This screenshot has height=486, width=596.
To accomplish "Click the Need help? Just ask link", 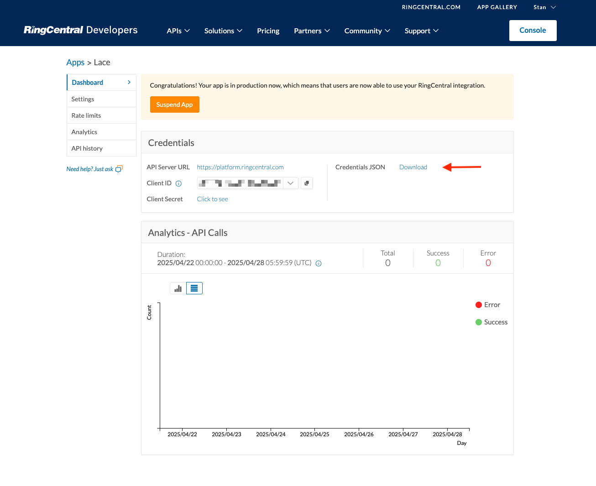I will coord(90,169).
